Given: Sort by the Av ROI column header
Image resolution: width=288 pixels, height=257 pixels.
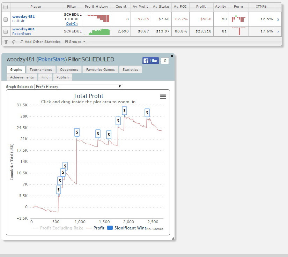Looking at the screenshot, I should point(180,6).
